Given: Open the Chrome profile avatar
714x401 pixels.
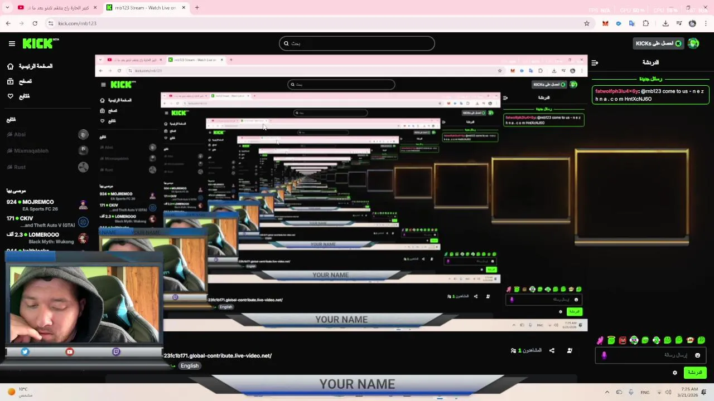Looking at the screenshot, I should (692, 23).
